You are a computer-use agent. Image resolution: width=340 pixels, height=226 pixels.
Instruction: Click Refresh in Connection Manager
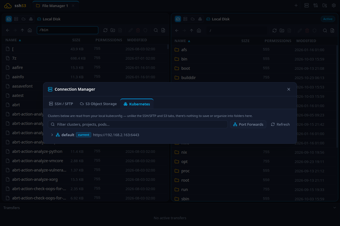(280, 124)
